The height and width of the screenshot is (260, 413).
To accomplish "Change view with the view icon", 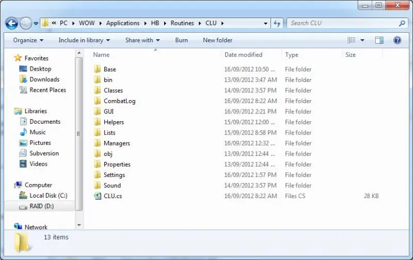I will 351,40.
